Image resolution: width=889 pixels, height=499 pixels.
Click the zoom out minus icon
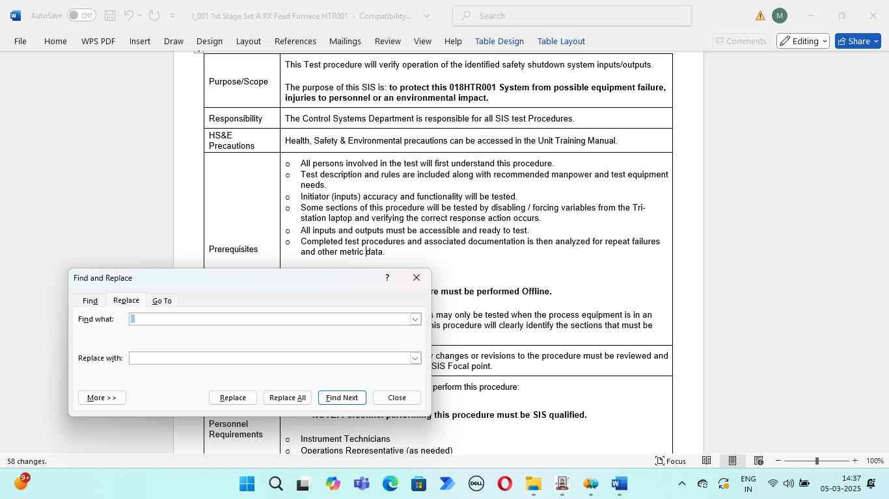tap(778, 461)
